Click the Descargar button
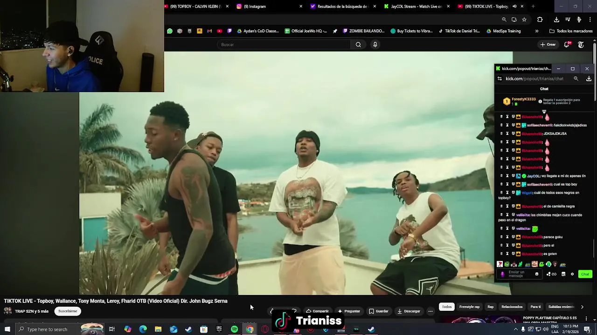The height and width of the screenshot is (335, 597). [x=409, y=311]
